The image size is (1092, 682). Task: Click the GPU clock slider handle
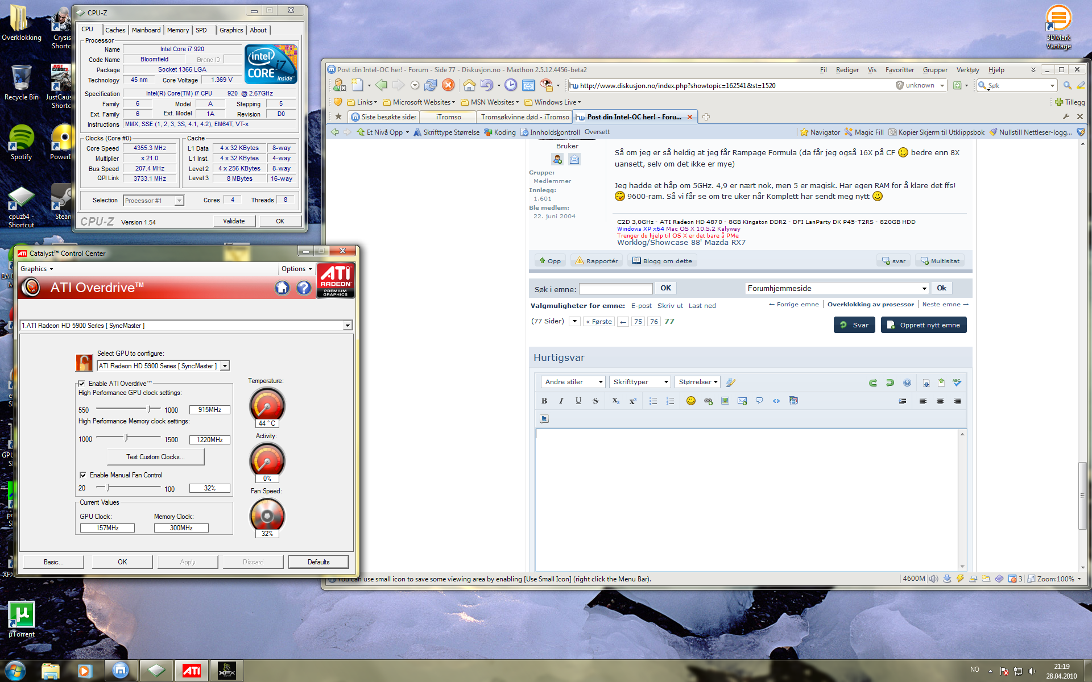(x=150, y=409)
